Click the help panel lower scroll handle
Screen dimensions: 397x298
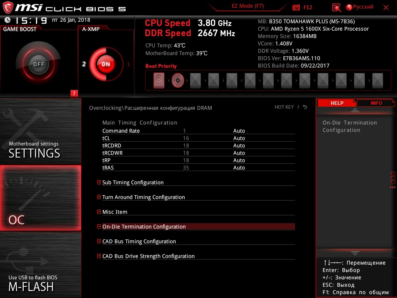tap(355, 253)
